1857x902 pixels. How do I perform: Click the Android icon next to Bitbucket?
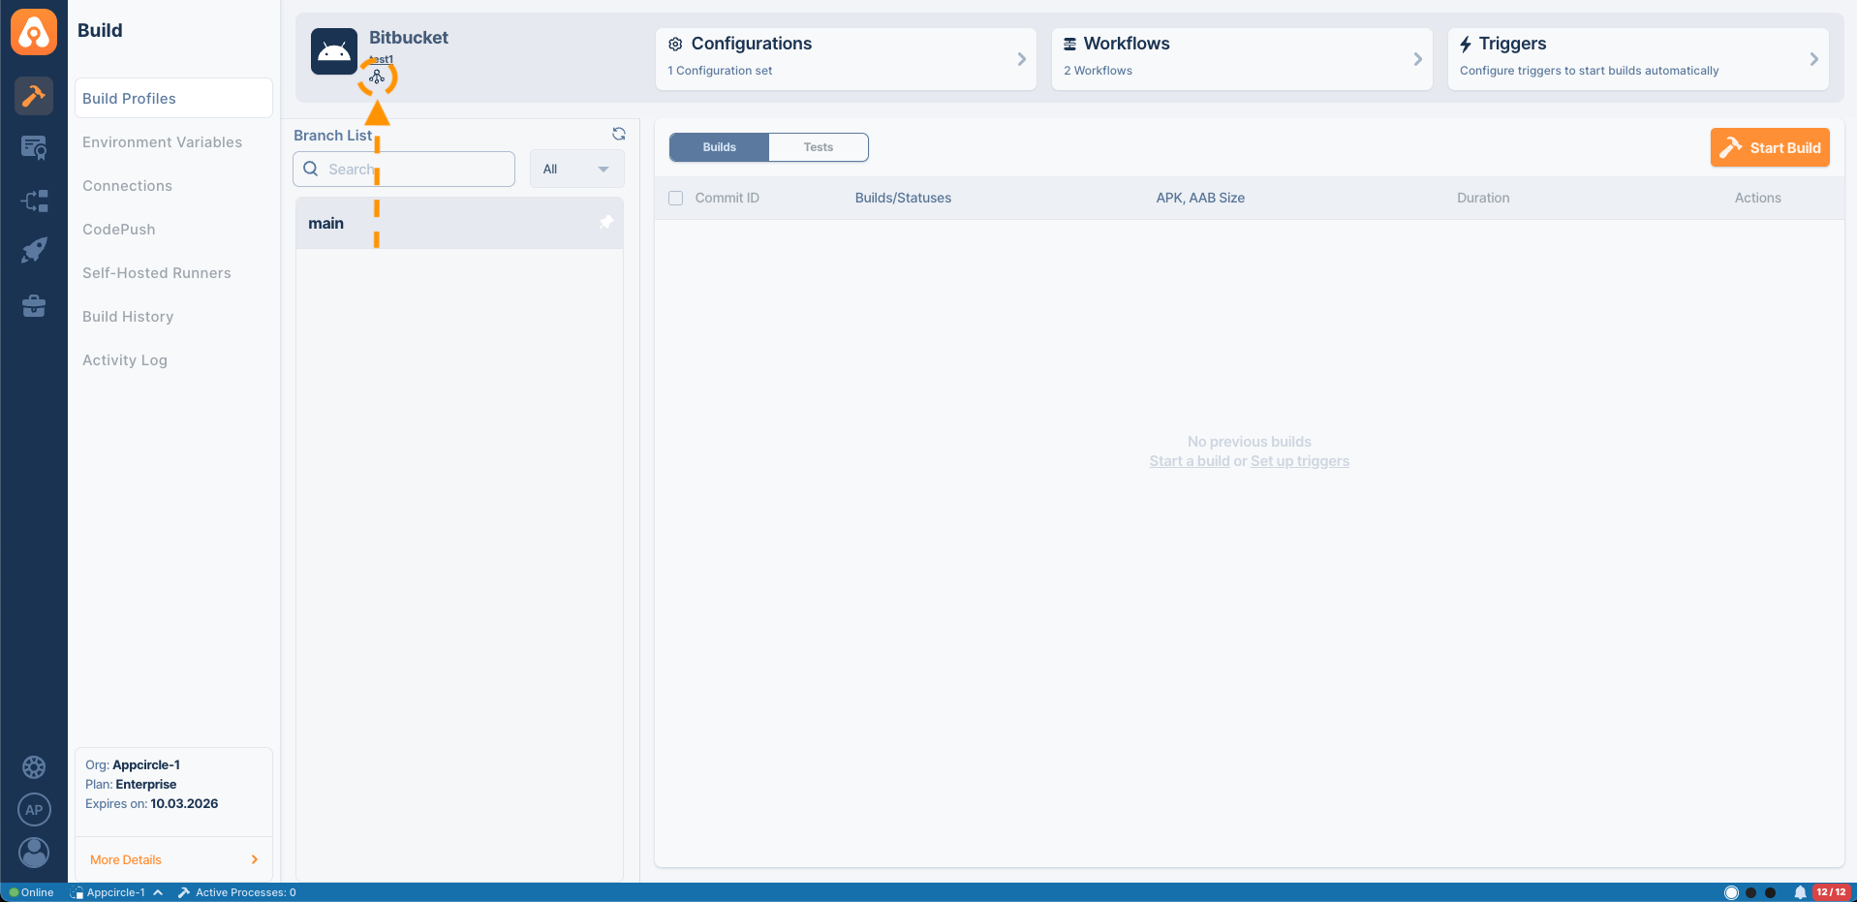333,51
